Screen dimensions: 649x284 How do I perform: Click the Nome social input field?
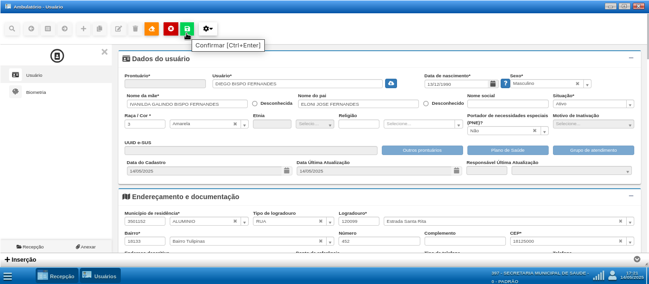coord(507,104)
